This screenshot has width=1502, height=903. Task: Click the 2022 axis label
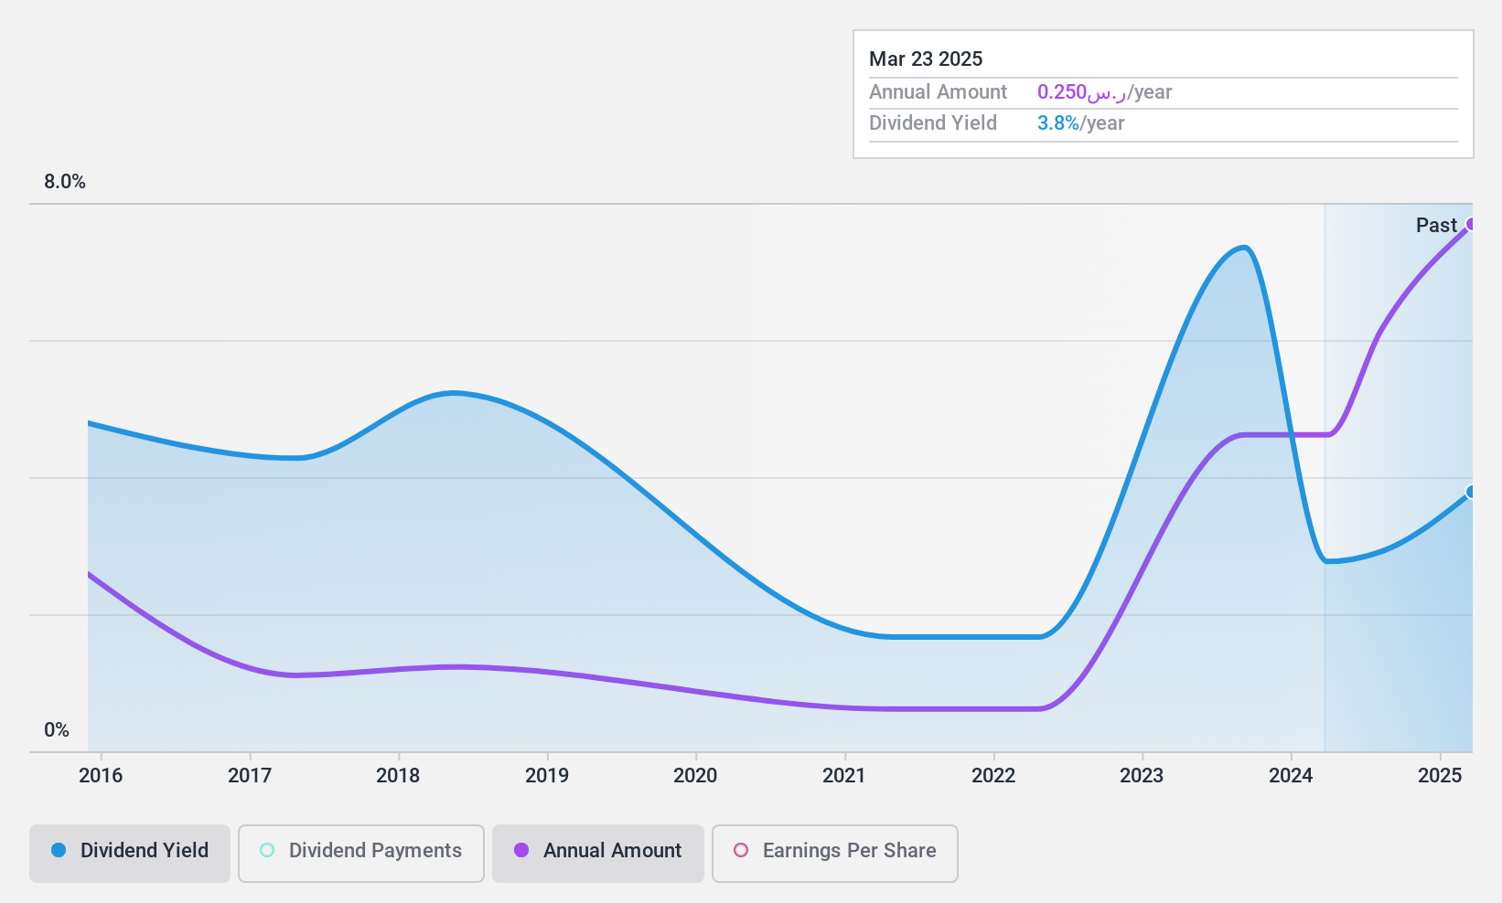pyautogui.click(x=993, y=776)
